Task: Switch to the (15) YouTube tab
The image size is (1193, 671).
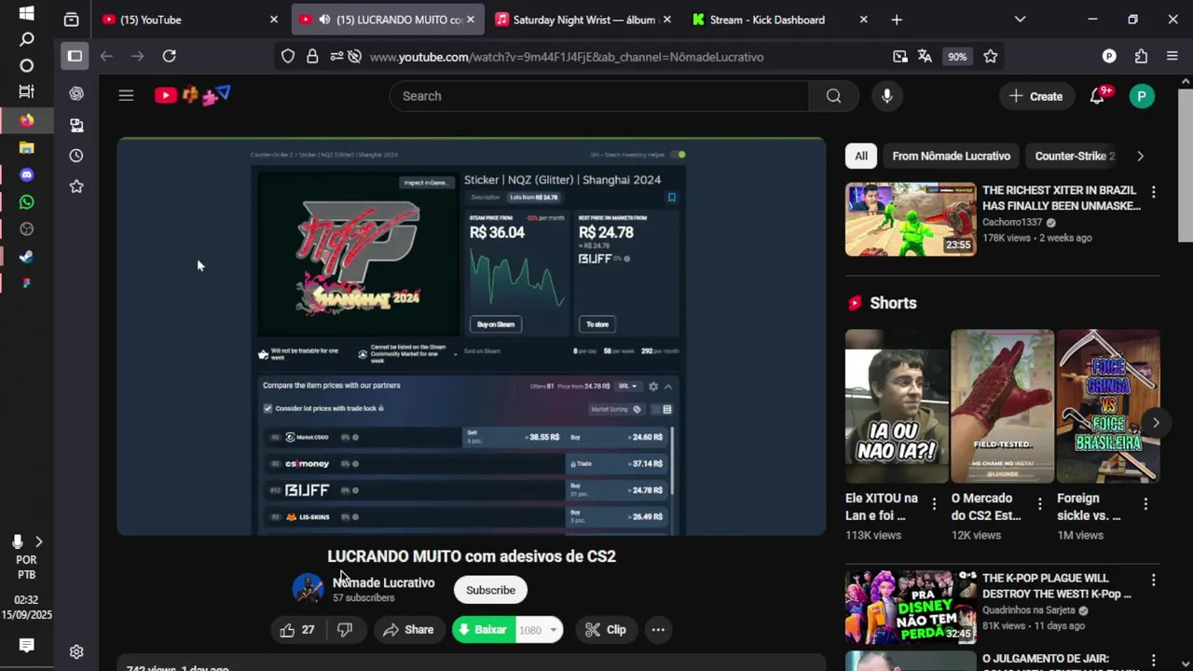Action: tap(190, 20)
